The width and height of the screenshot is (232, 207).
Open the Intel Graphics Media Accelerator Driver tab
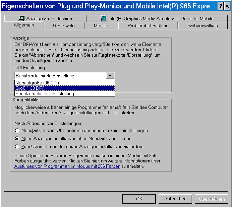(157, 18)
